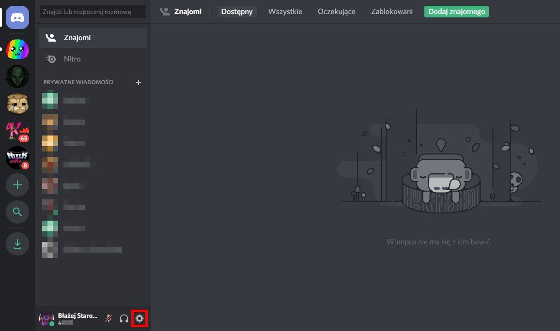Add a server with the plus icon
The image size is (560, 331).
(x=17, y=185)
